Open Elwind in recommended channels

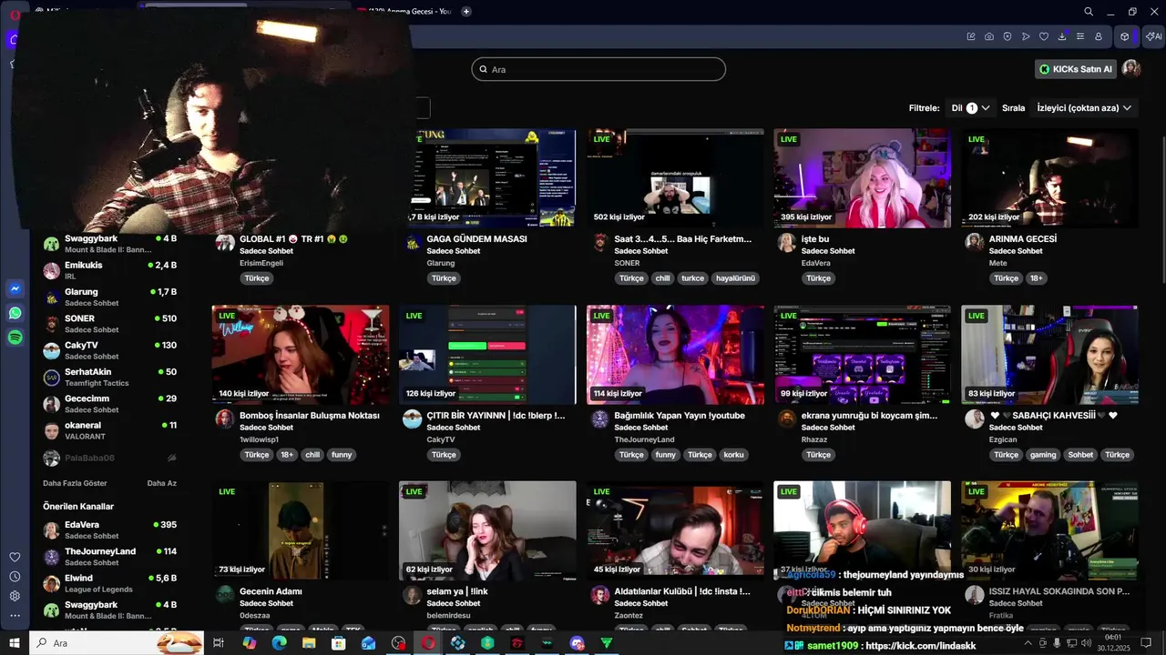pos(110,583)
